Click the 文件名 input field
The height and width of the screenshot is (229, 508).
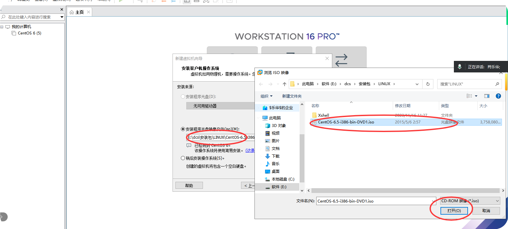[x=374, y=201]
